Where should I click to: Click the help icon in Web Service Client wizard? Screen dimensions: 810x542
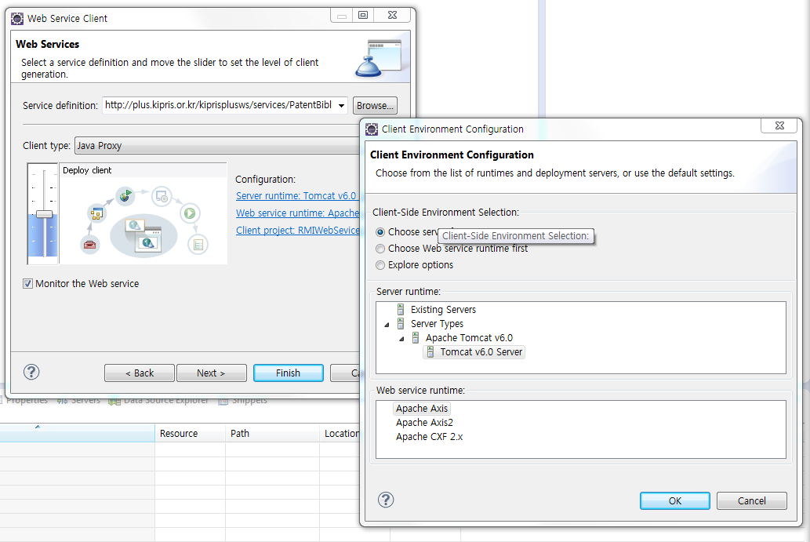pyautogui.click(x=31, y=373)
